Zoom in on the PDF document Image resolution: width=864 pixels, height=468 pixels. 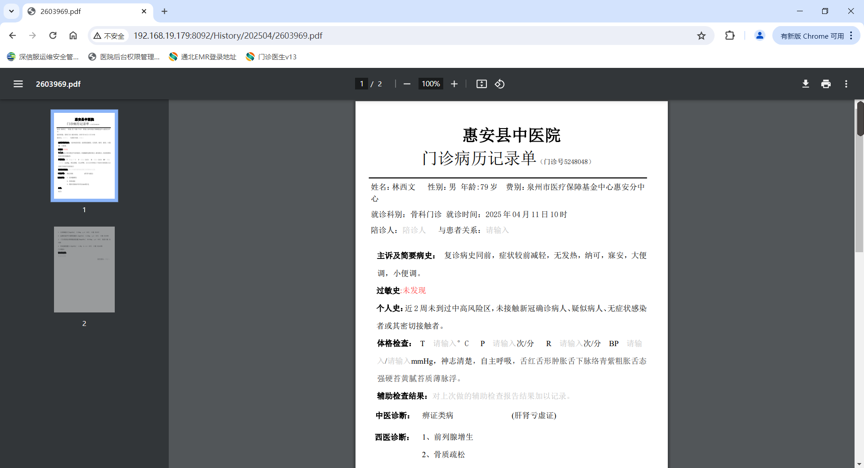point(454,84)
